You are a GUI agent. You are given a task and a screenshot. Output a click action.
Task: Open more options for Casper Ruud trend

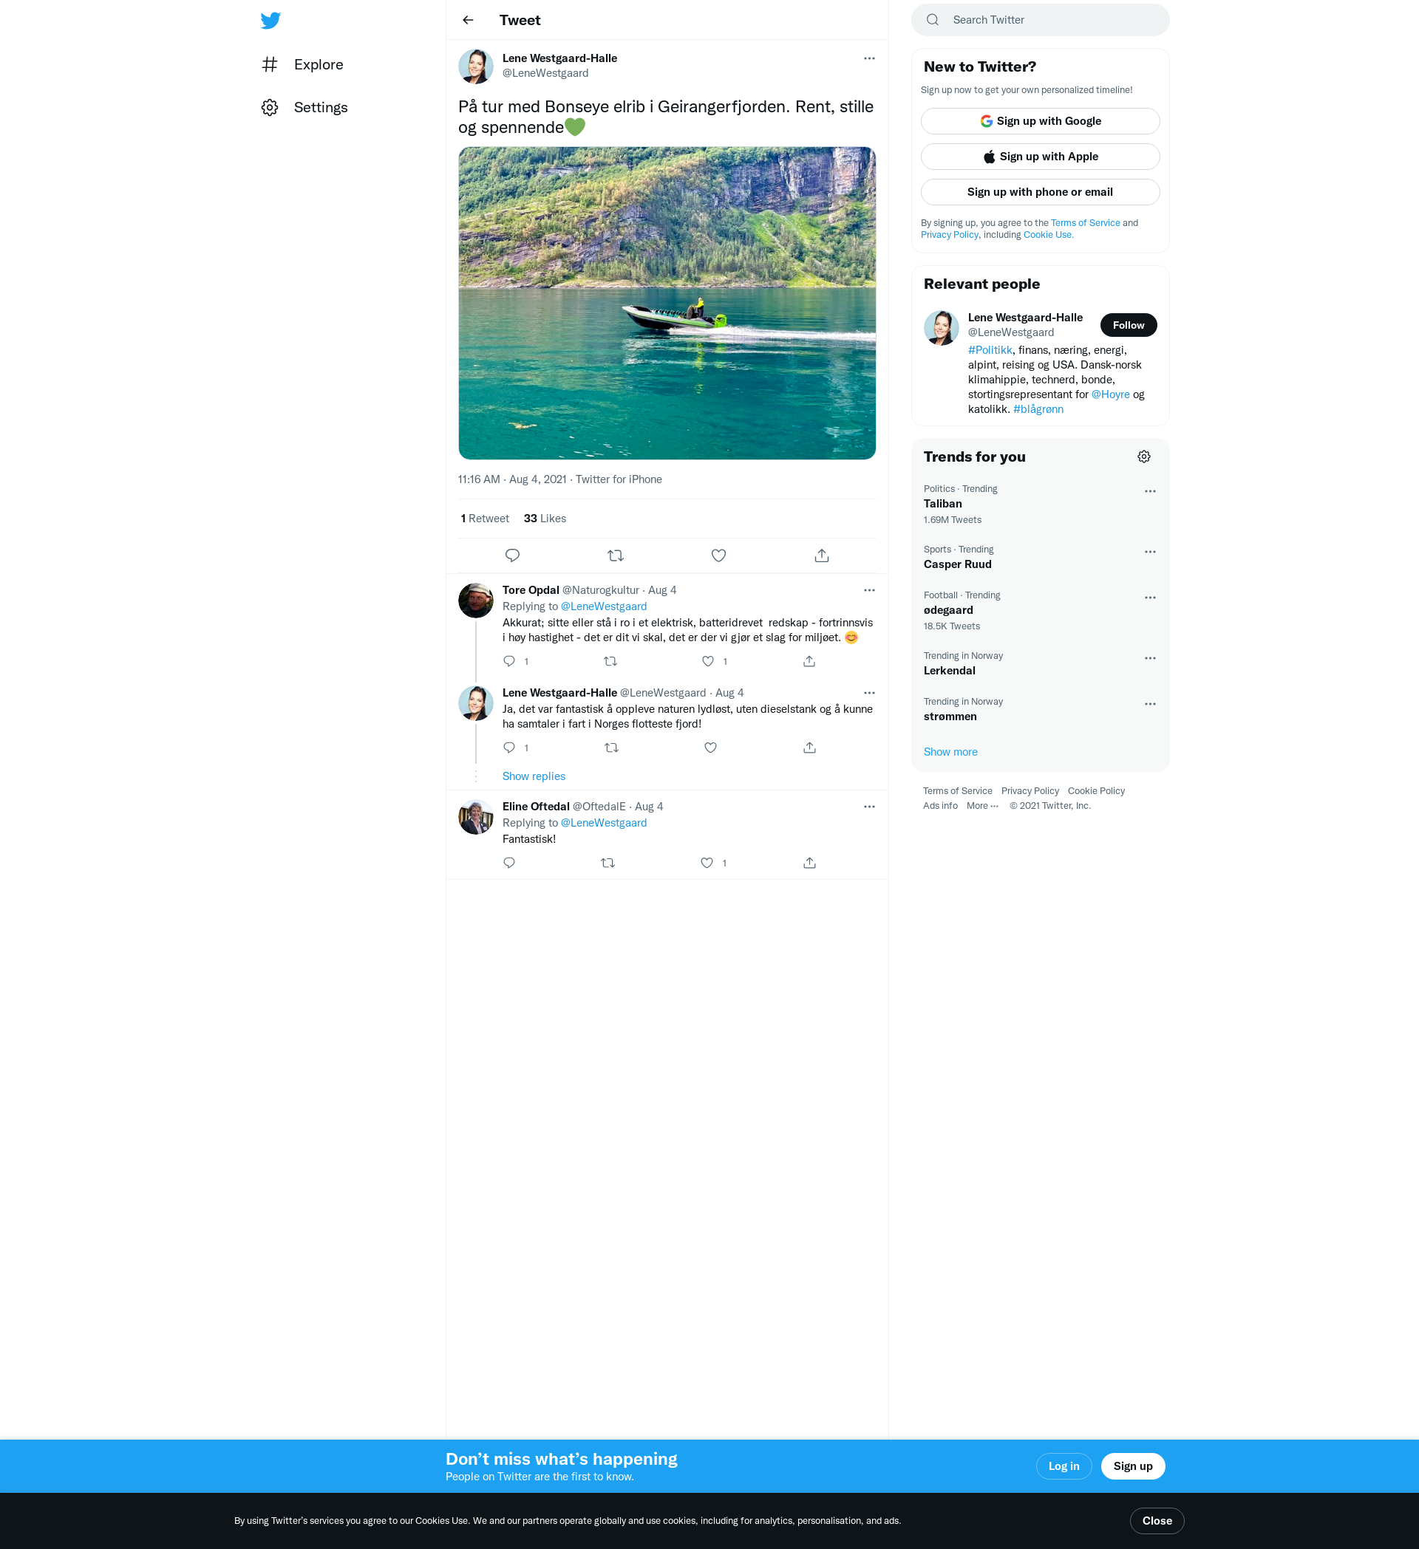coord(1149,552)
